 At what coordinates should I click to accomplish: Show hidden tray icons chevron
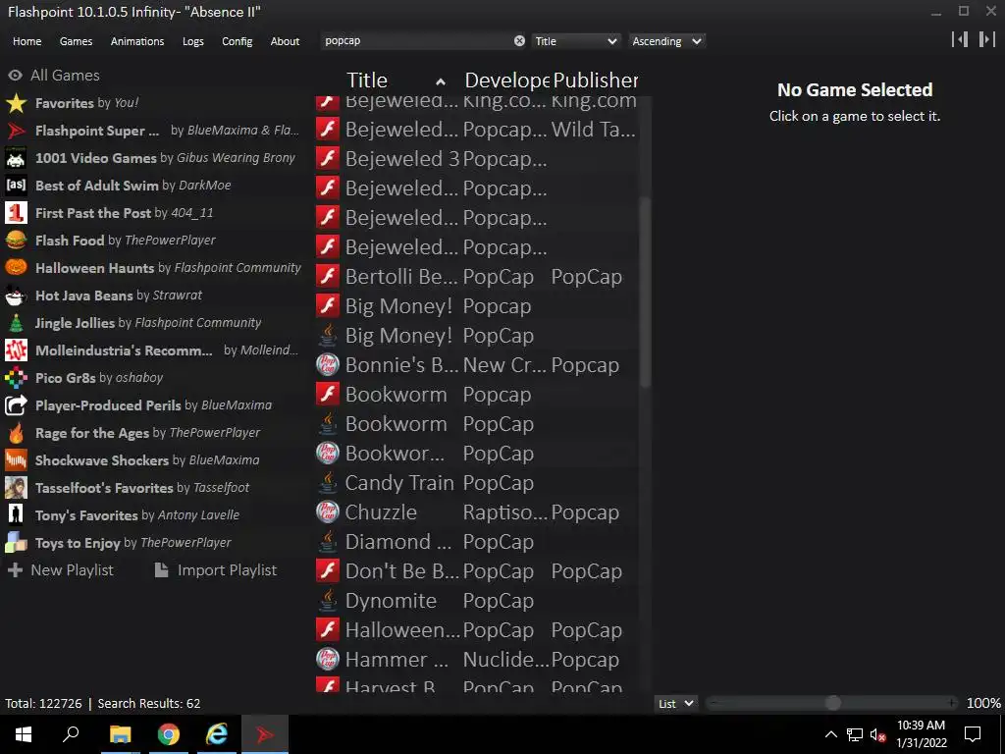(830, 734)
